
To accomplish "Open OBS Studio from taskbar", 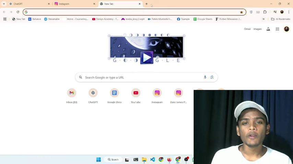I will point(186,159).
